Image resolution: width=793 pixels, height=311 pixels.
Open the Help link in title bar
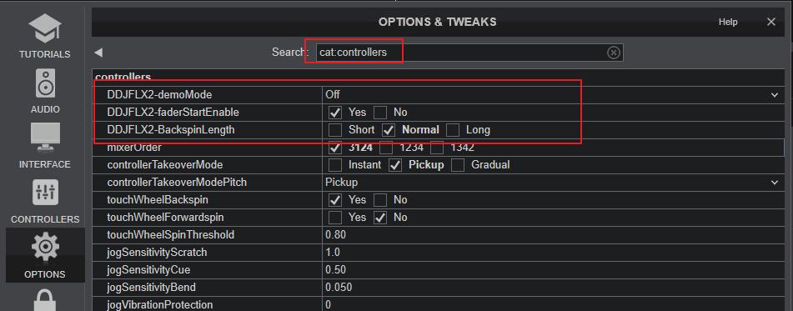[x=728, y=22]
